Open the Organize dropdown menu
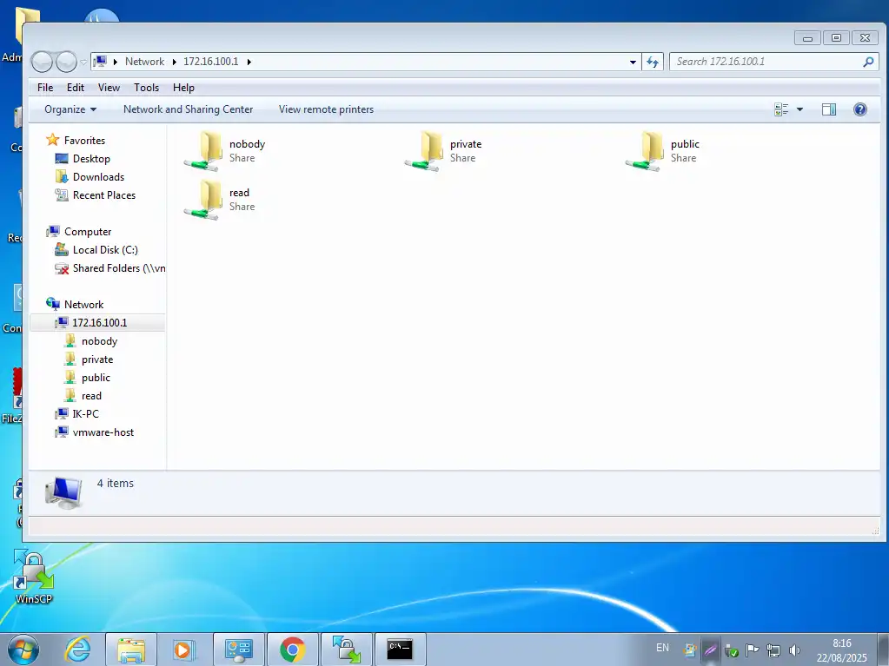 point(70,109)
